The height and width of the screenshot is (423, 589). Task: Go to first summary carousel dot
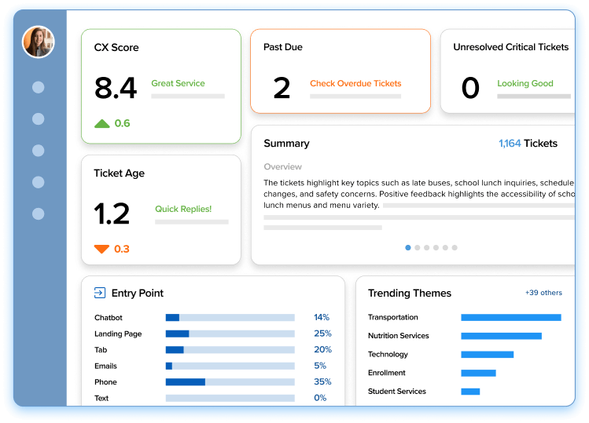(x=408, y=247)
